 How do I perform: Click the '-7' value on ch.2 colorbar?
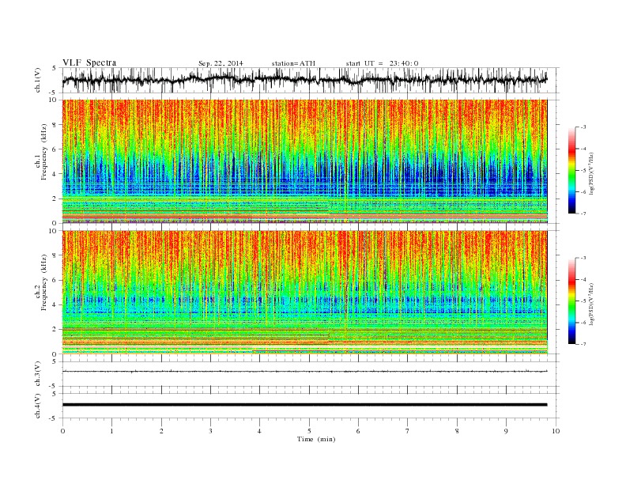point(583,344)
